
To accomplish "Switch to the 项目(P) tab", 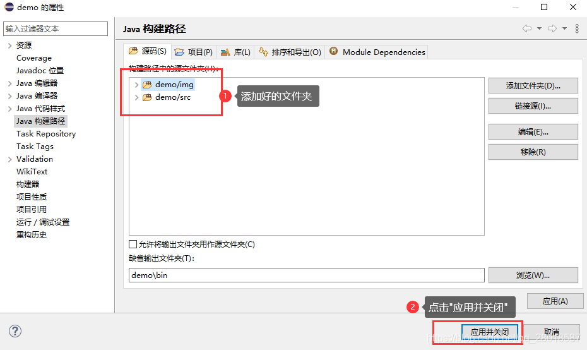I will pos(194,52).
